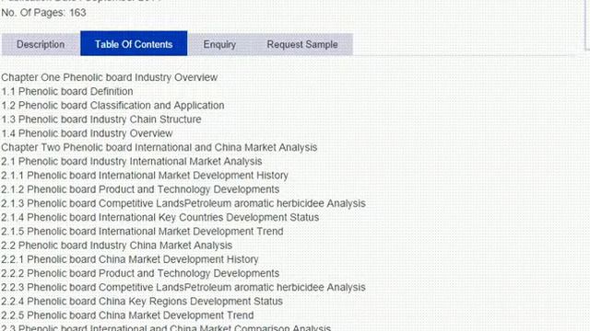Click '1.4 Phenolic board Industry Overview' line
Viewport: 590px width, 331px height.
point(87,133)
